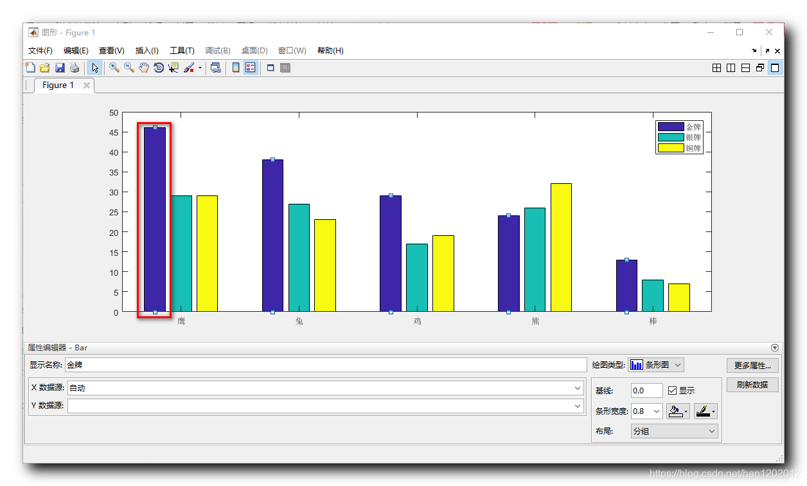
Task: Close the Figure 1 tab
Action: click(x=87, y=85)
